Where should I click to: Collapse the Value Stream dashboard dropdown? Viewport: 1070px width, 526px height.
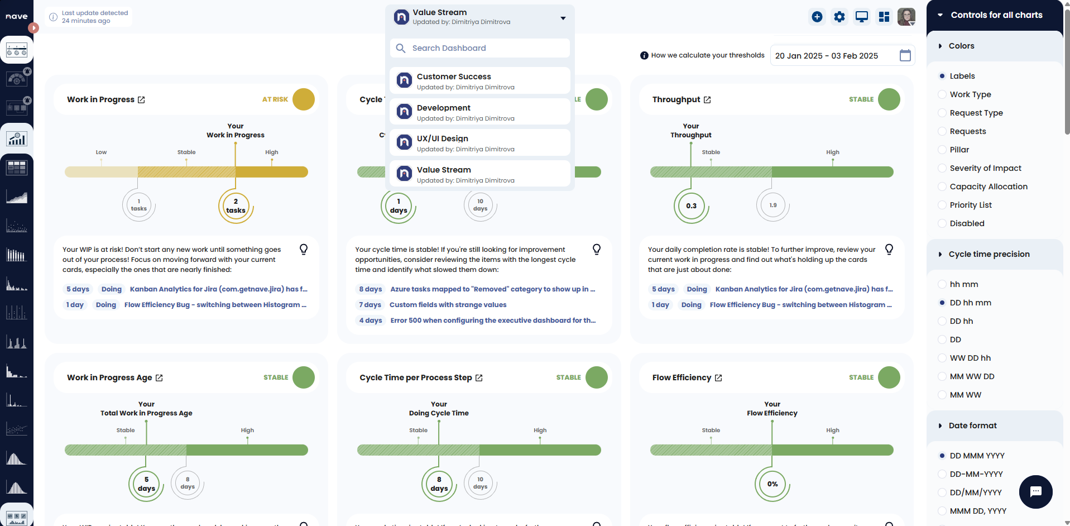(x=563, y=18)
